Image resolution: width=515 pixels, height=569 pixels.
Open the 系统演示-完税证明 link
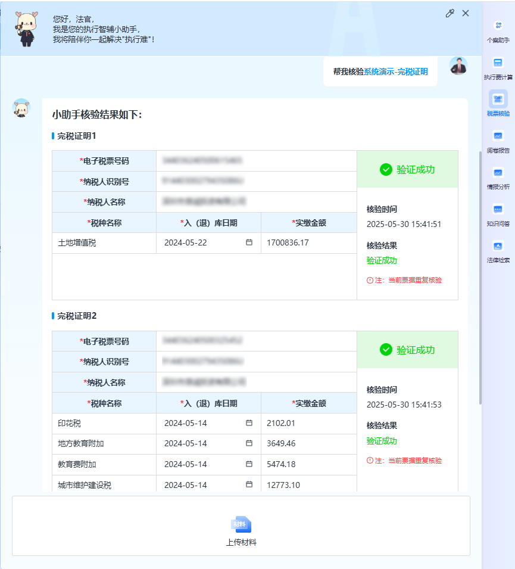coord(396,71)
